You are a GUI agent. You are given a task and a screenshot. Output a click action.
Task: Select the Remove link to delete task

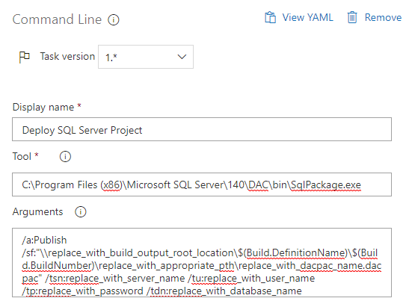(383, 17)
